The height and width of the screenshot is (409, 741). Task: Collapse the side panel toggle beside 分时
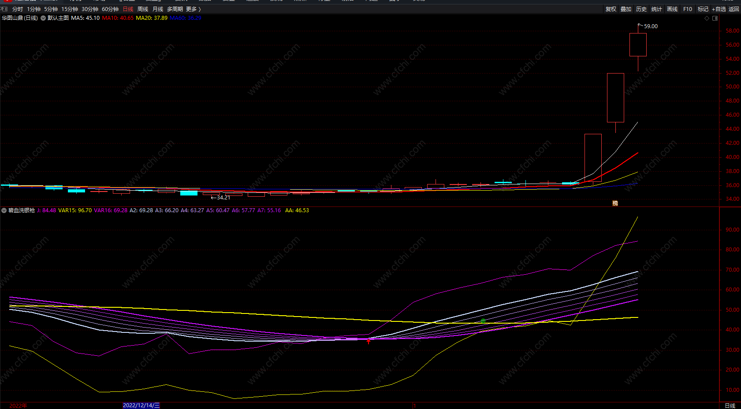pyautogui.click(x=4, y=9)
